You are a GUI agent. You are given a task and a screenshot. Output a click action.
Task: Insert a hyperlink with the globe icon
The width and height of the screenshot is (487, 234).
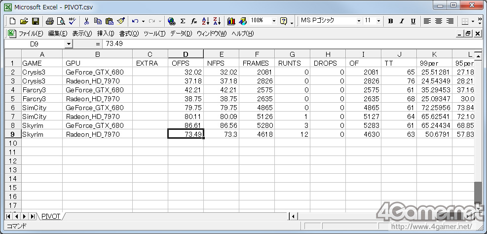171,21
